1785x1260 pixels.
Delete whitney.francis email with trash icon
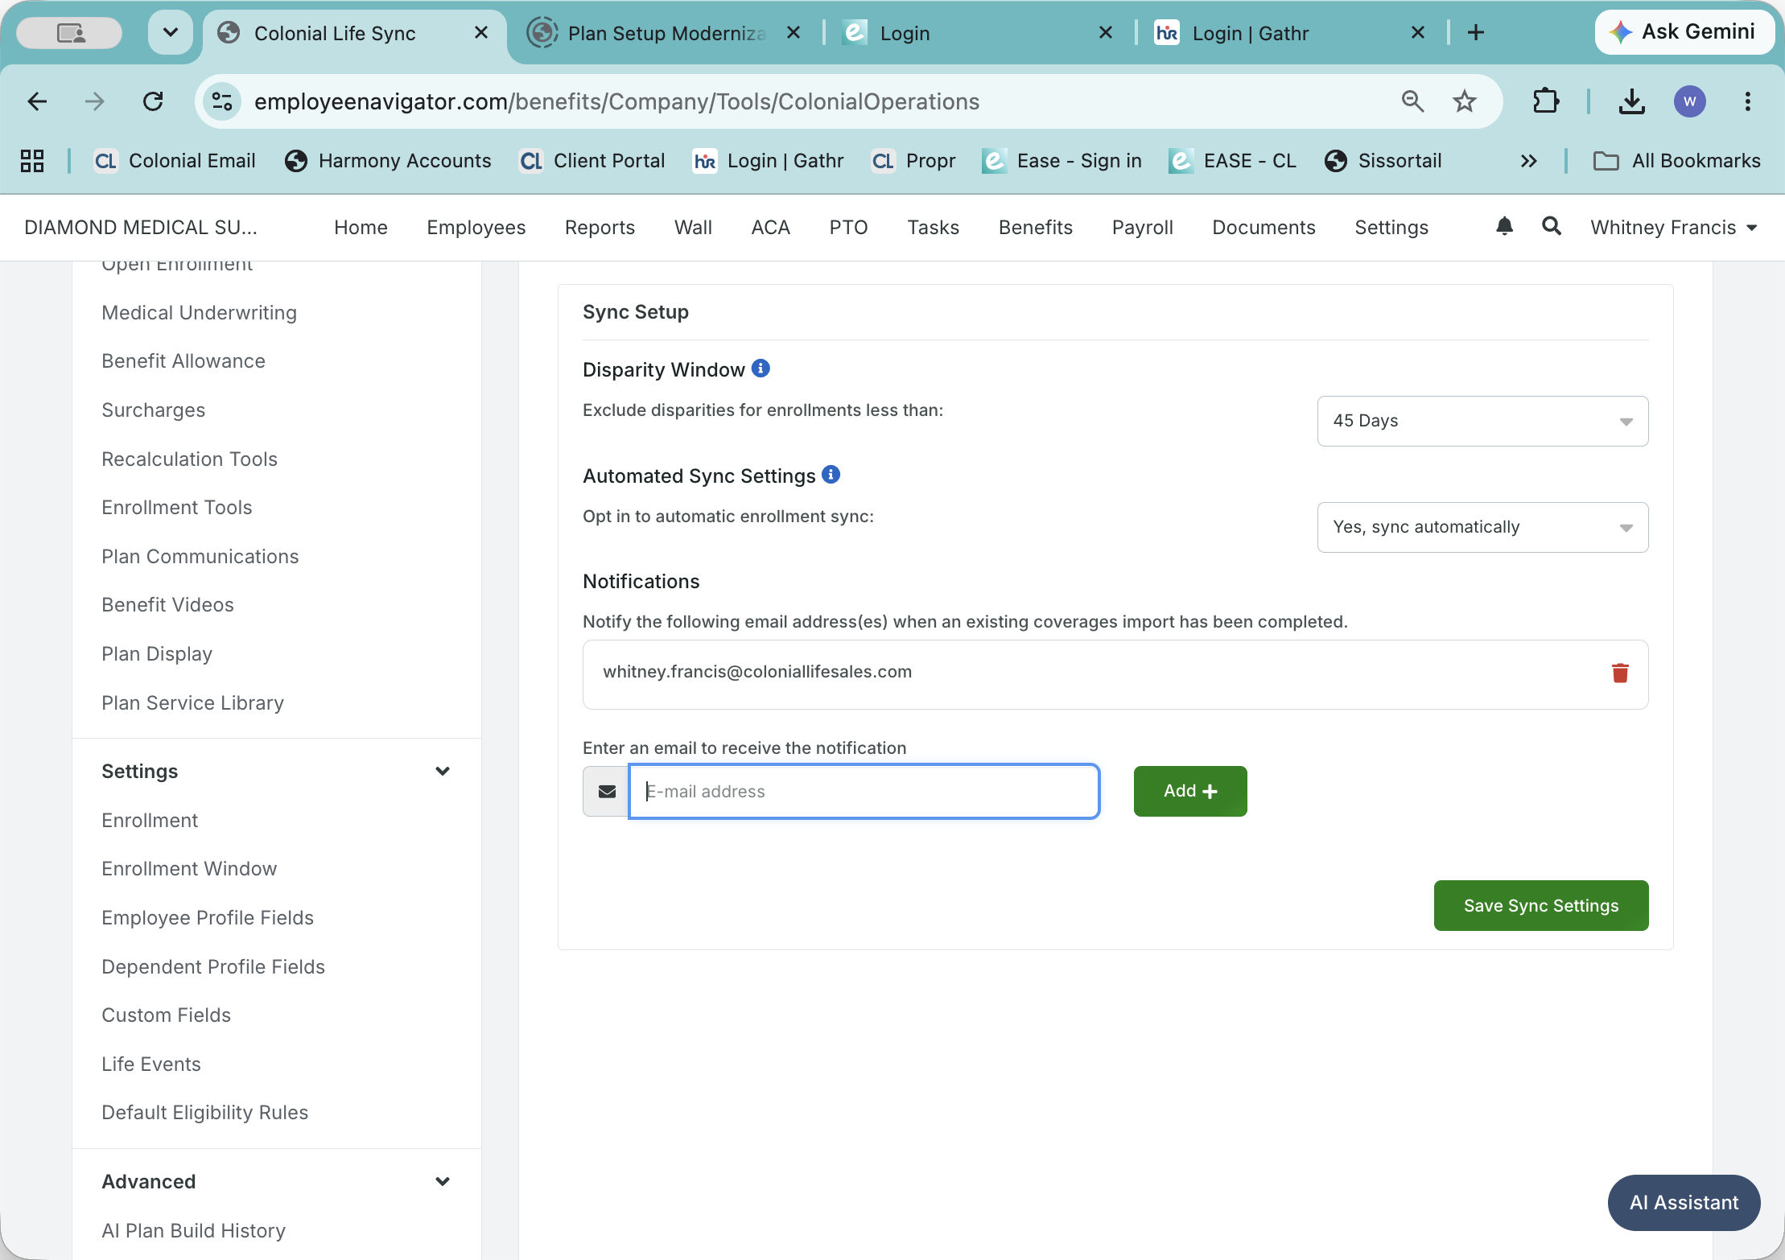[x=1620, y=673]
